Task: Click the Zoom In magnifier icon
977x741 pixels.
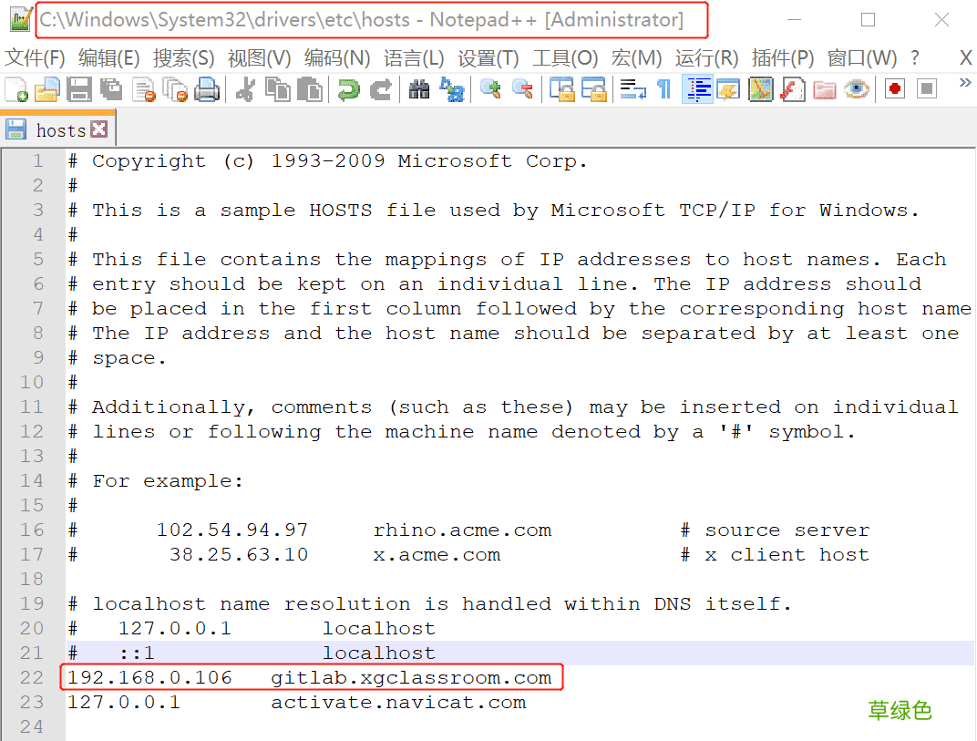Action: pos(490,89)
